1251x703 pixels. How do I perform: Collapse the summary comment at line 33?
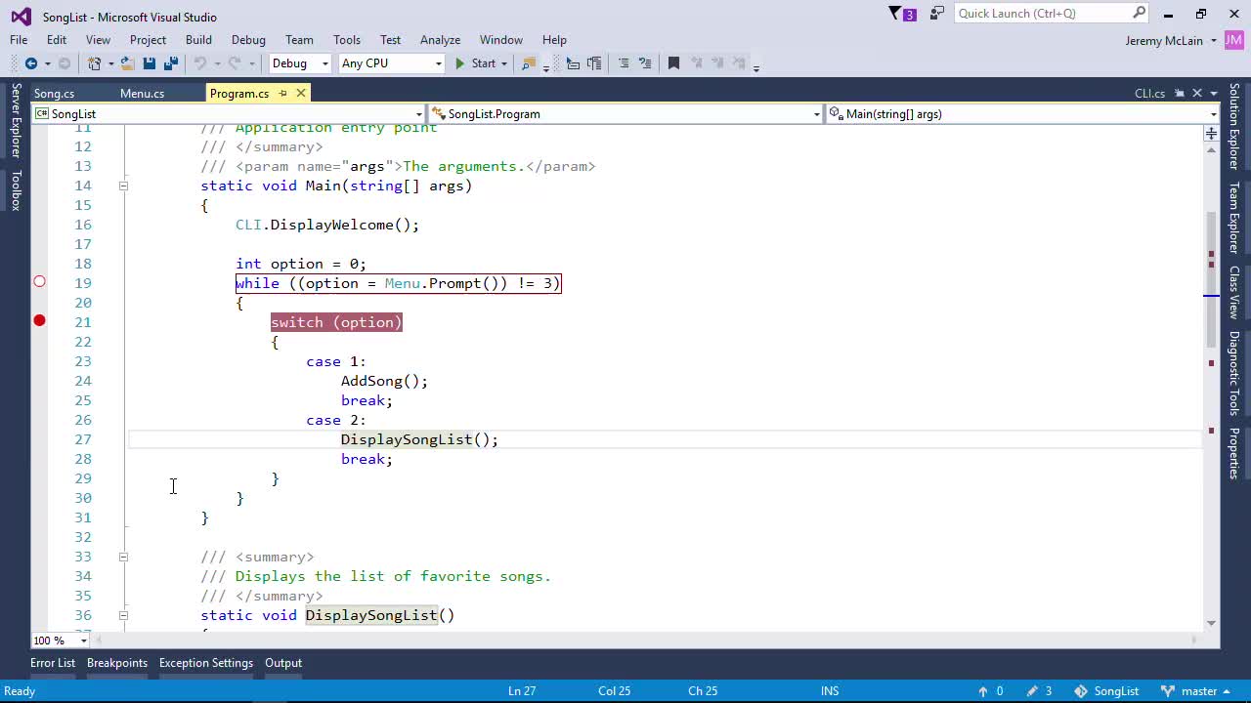(123, 557)
